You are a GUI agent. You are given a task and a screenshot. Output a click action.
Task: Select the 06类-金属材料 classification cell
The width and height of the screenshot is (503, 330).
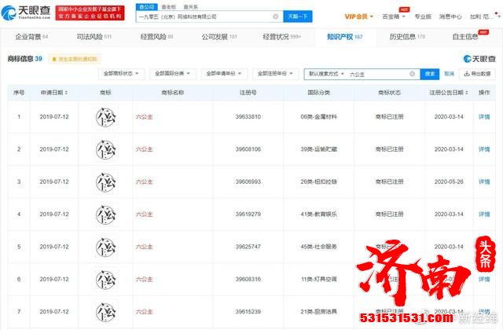click(318, 117)
